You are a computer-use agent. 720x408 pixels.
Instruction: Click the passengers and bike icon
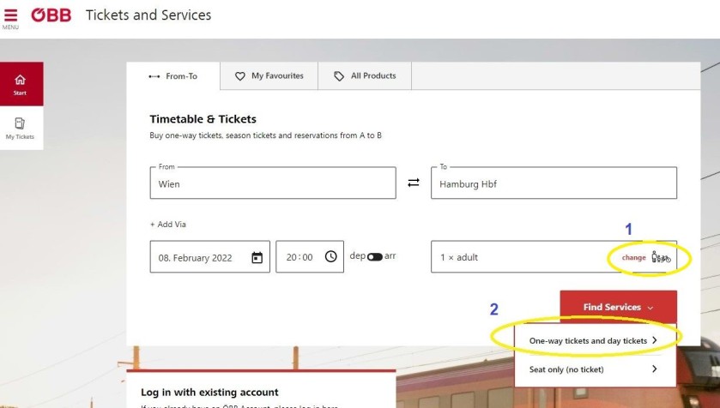pos(661,257)
